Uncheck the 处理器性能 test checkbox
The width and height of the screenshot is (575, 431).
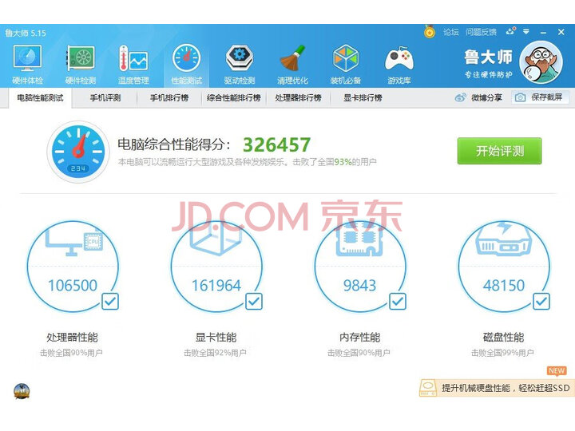(x=110, y=302)
